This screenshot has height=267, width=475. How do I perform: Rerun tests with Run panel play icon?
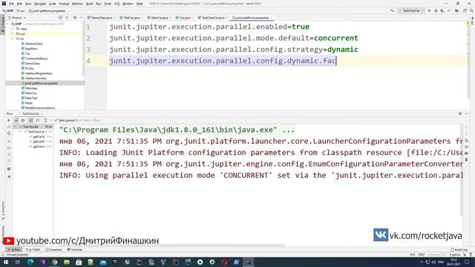tap(9, 120)
